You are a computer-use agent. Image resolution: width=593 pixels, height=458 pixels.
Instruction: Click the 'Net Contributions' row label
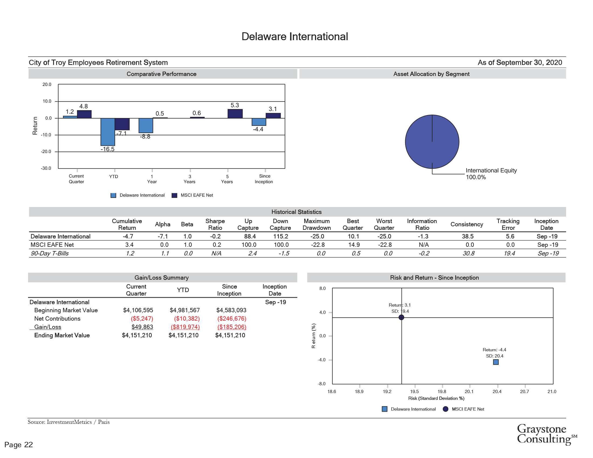[57, 318]
